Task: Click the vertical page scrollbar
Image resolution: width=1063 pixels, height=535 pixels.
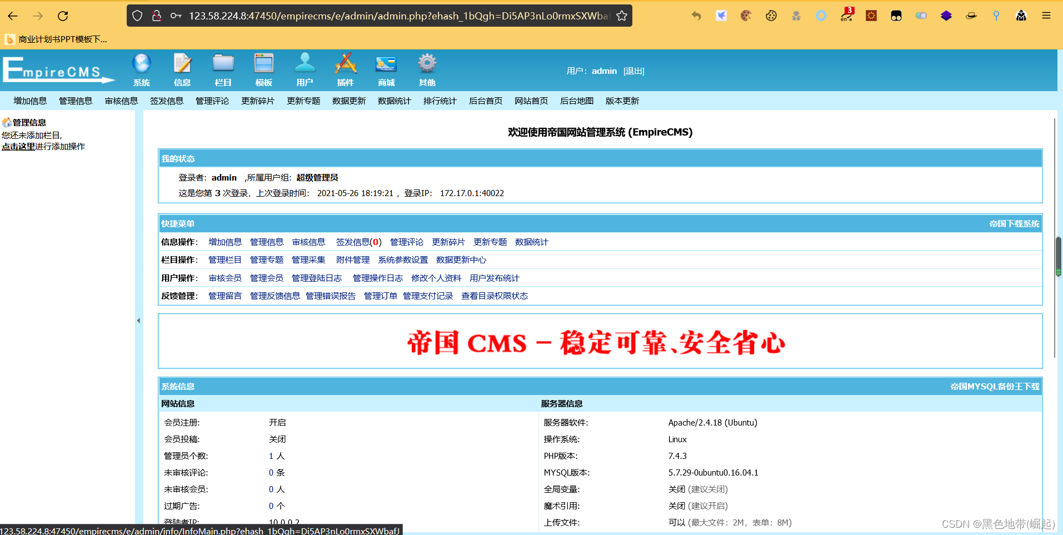Action: [1059, 256]
